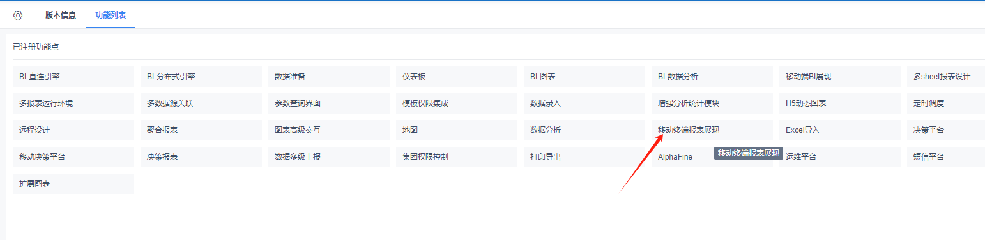Select the 数据录入 feature item
The width and height of the screenshot is (985, 240).
[x=584, y=103]
